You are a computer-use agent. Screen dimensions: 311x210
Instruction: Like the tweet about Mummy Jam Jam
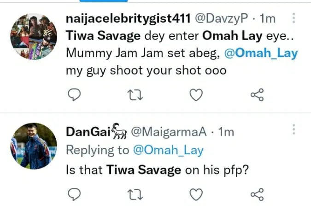[x=196, y=95]
